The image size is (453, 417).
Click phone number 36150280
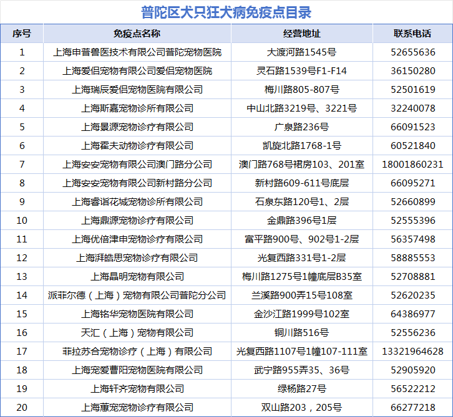(x=412, y=71)
